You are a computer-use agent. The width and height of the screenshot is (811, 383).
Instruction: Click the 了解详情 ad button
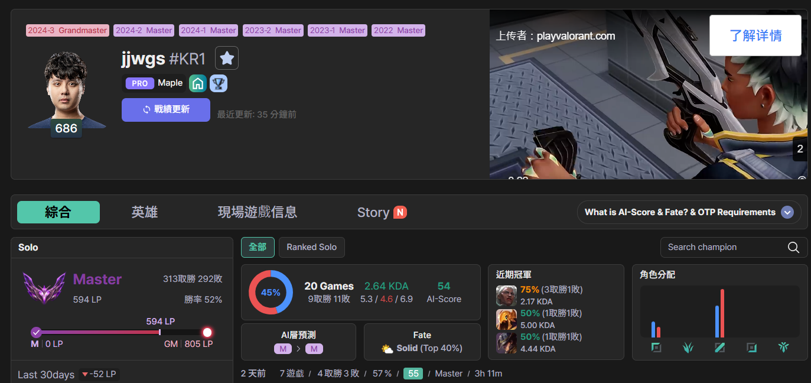pyautogui.click(x=755, y=35)
